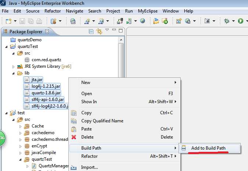This screenshot has width=248, height=171.
Task: Click the Deploy MyEclipse server toolbar icon
Action: (120, 21)
